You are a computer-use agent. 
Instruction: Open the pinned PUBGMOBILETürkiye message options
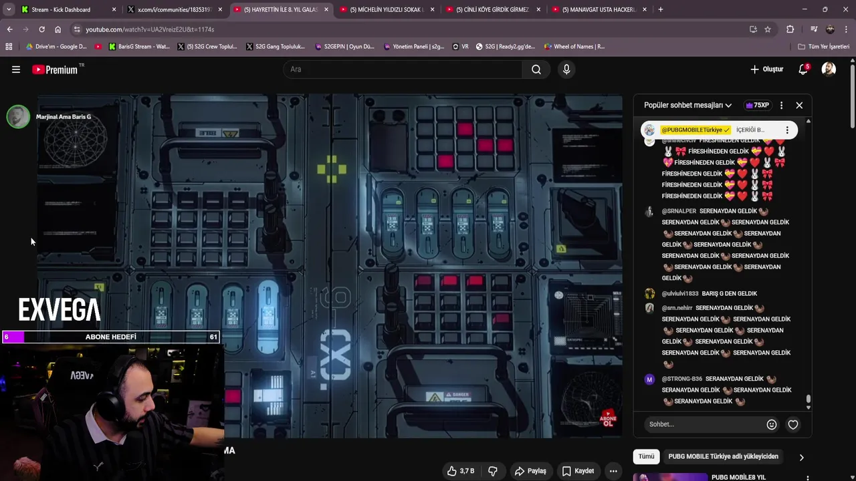coord(787,130)
